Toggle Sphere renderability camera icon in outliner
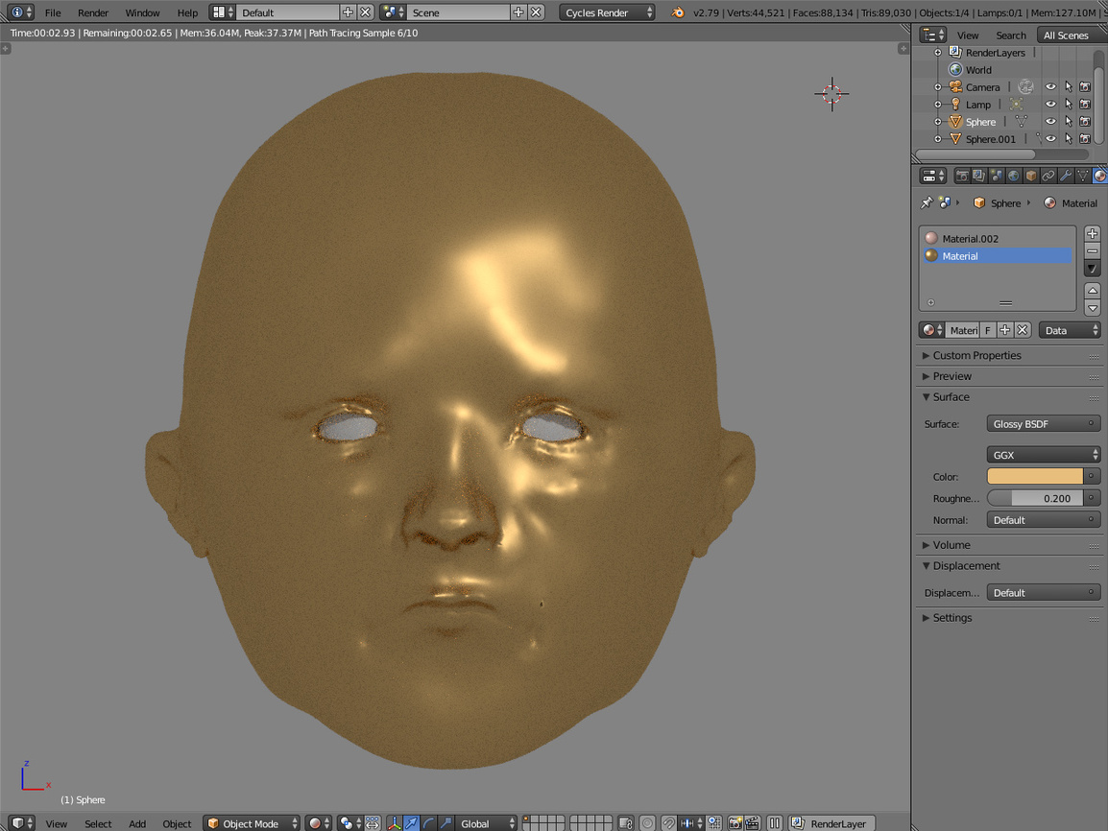 1085,122
